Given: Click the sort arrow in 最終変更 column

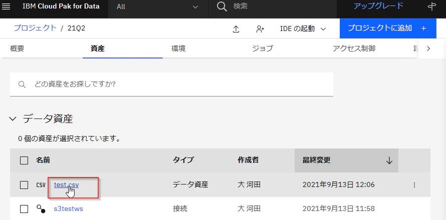Looking at the screenshot, I should [x=389, y=160].
